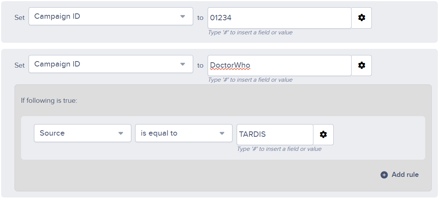Focus the input field containing 01234
Viewport: 439px width, 199px height.
pyautogui.click(x=279, y=18)
